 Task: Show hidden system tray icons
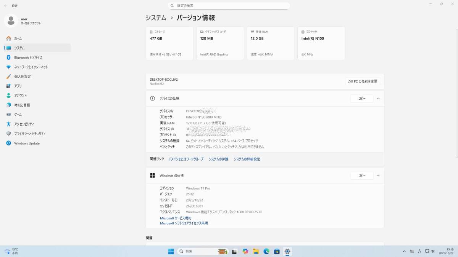(x=404, y=251)
